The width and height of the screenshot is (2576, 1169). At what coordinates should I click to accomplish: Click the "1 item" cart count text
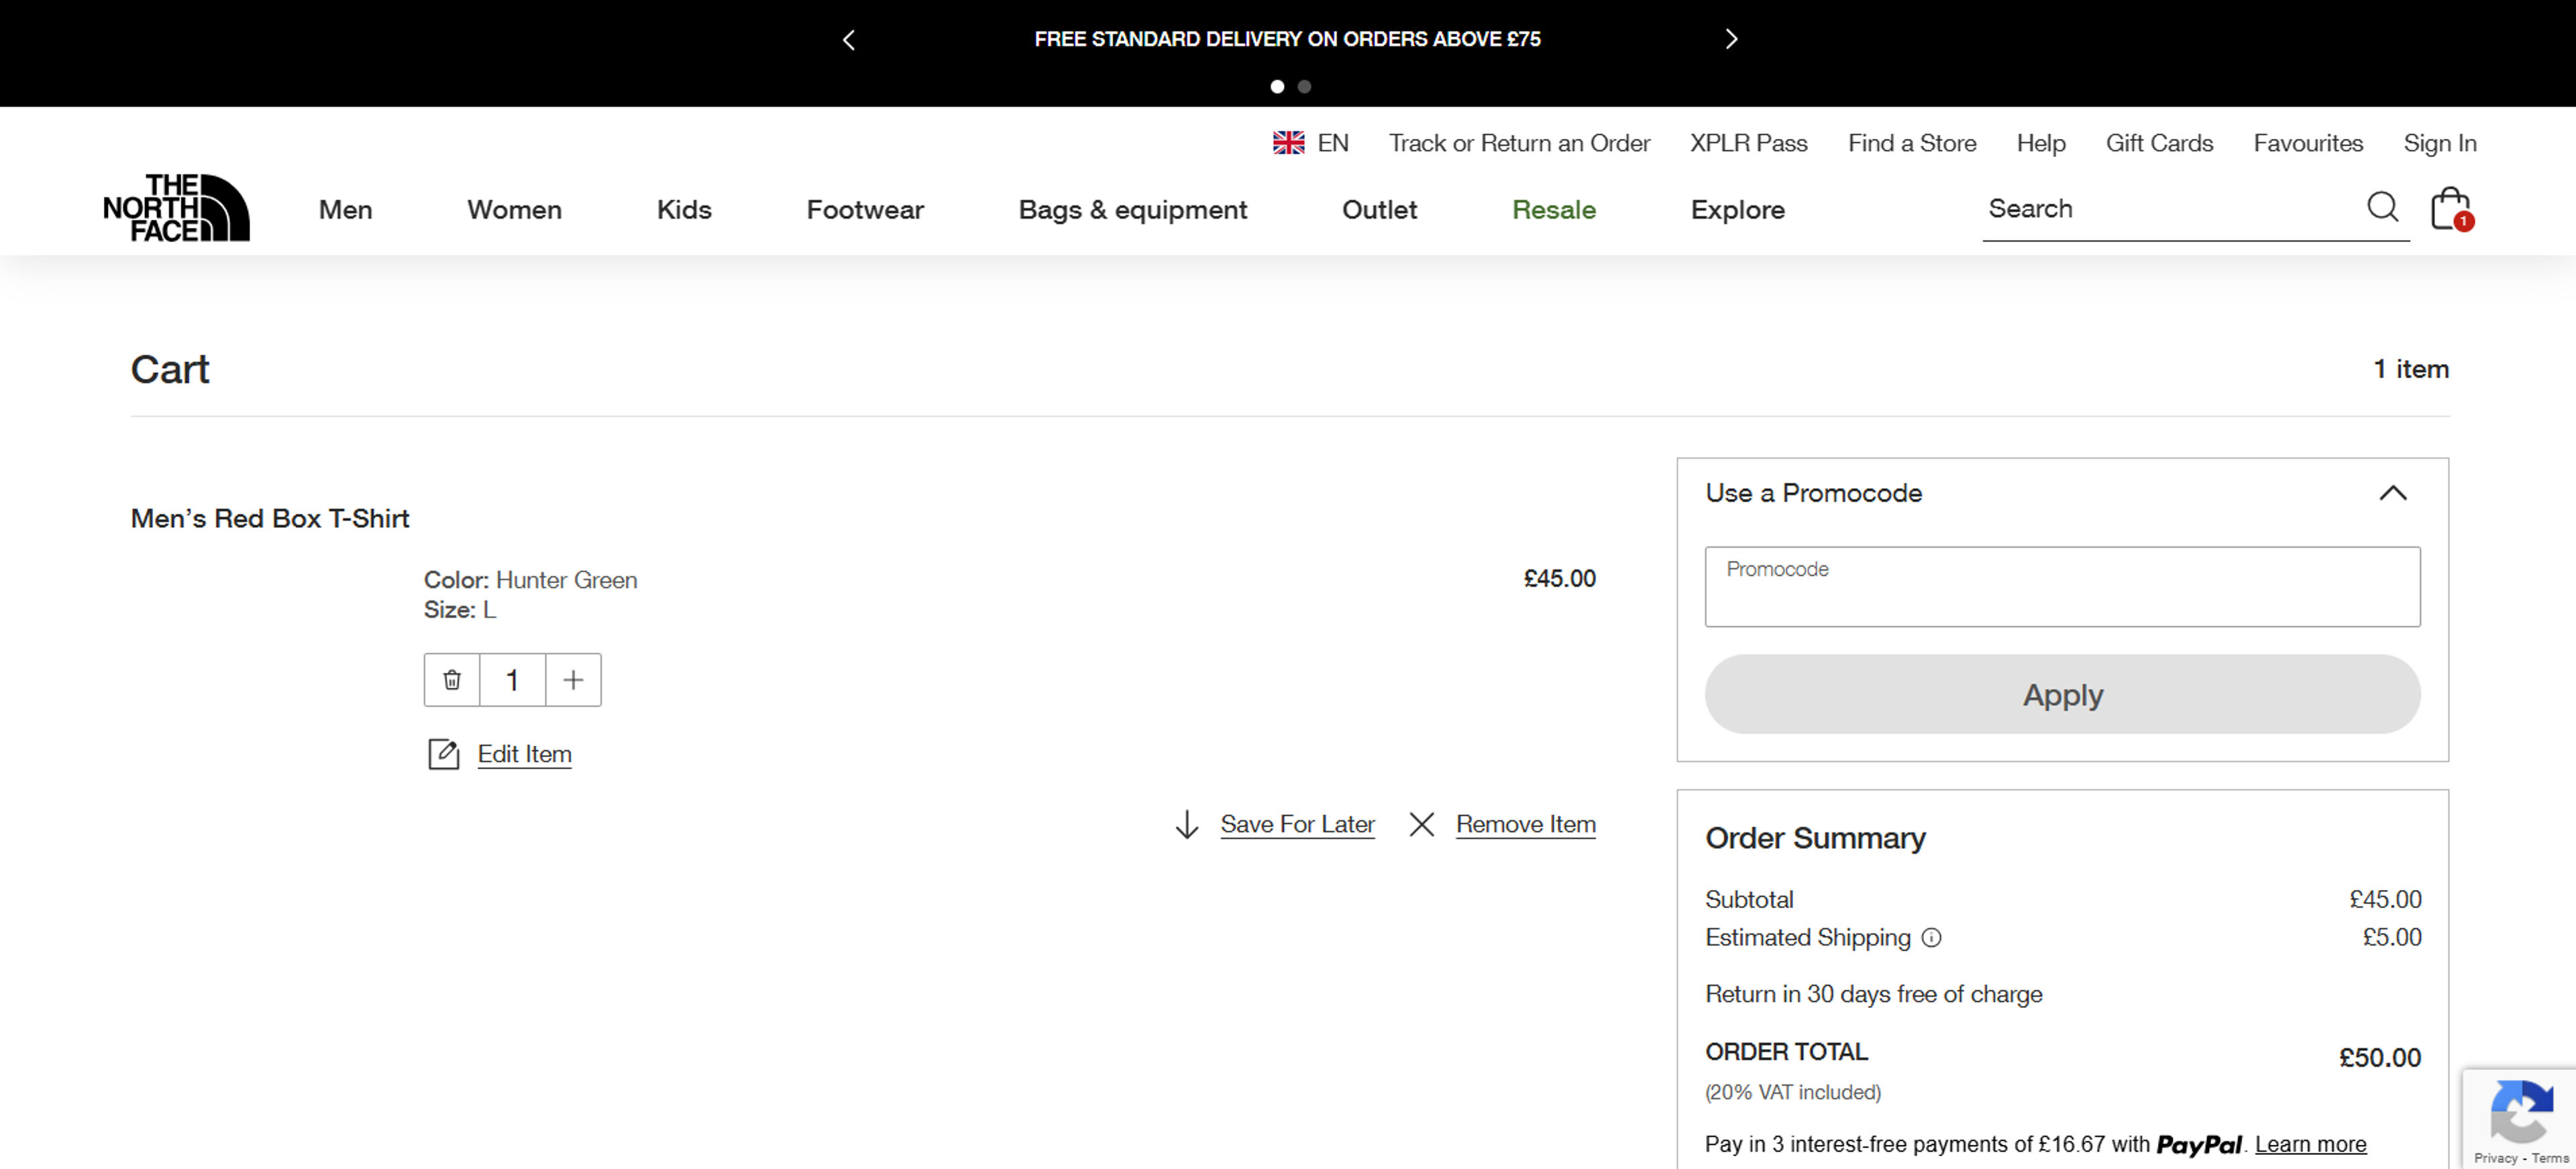point(2411,369)
